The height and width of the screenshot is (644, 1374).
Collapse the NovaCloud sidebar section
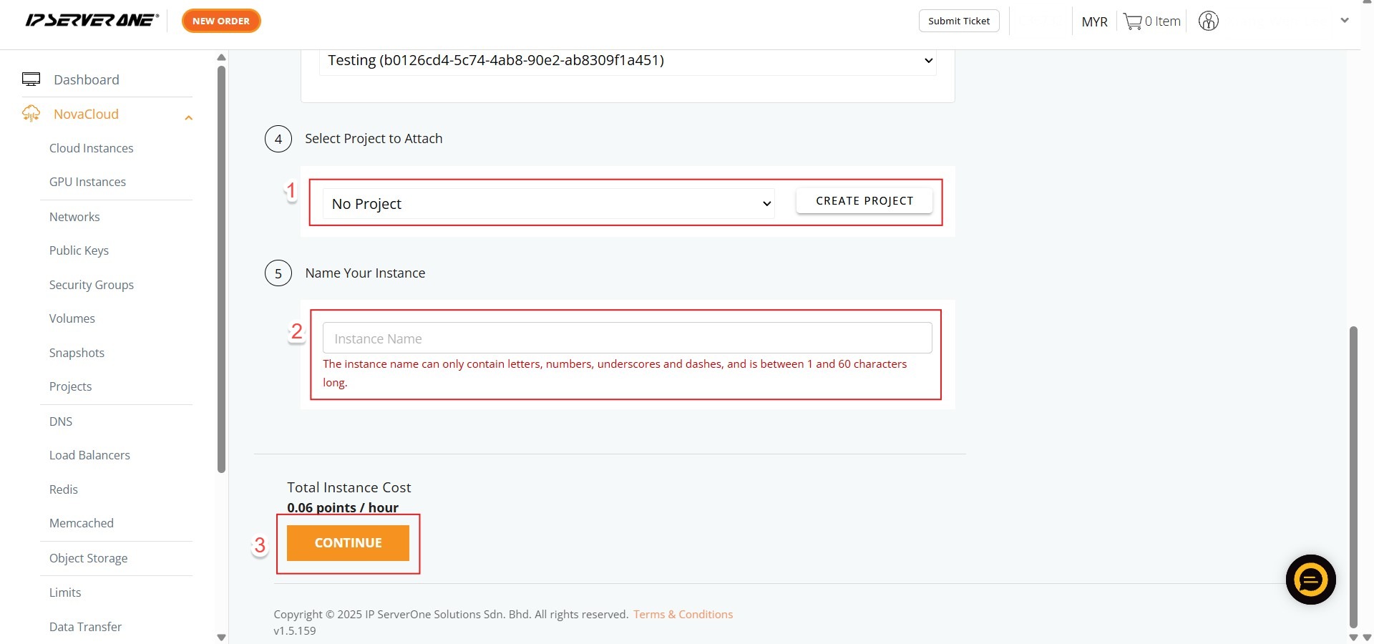point(188,117)
